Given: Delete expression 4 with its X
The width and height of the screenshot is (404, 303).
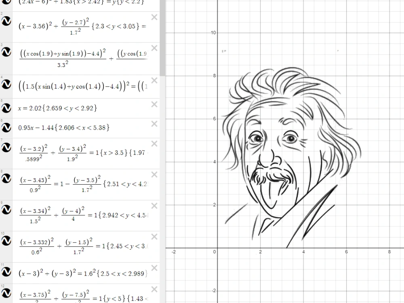Looking at the screenshot, I should pyautogui.click(x=154, y=81).
